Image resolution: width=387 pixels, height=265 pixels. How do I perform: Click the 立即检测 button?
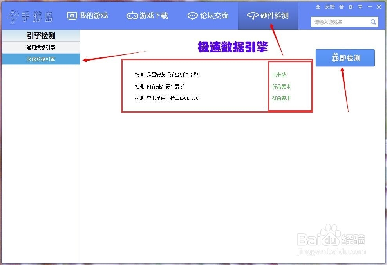coord(345,58)
